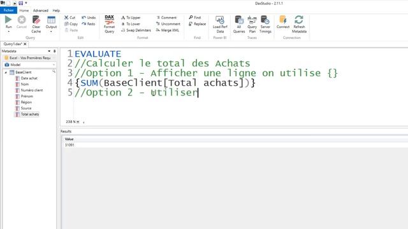The image size is (408, 229).
Task: Format the DAX query
Action: pos(109,24)
